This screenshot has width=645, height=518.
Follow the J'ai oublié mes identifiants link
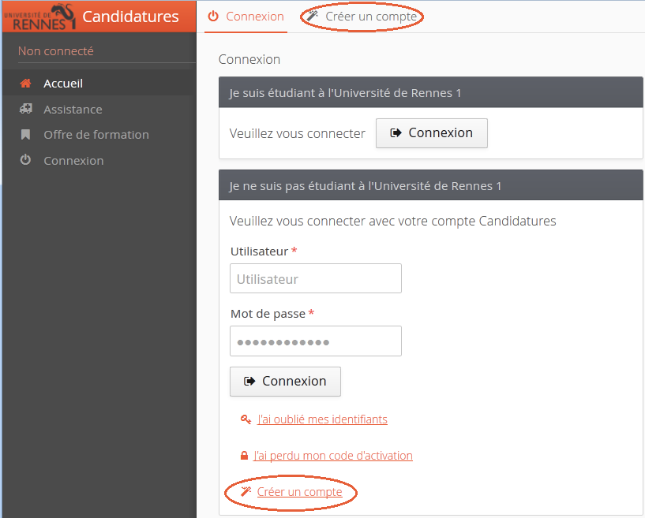pos(322,419)
